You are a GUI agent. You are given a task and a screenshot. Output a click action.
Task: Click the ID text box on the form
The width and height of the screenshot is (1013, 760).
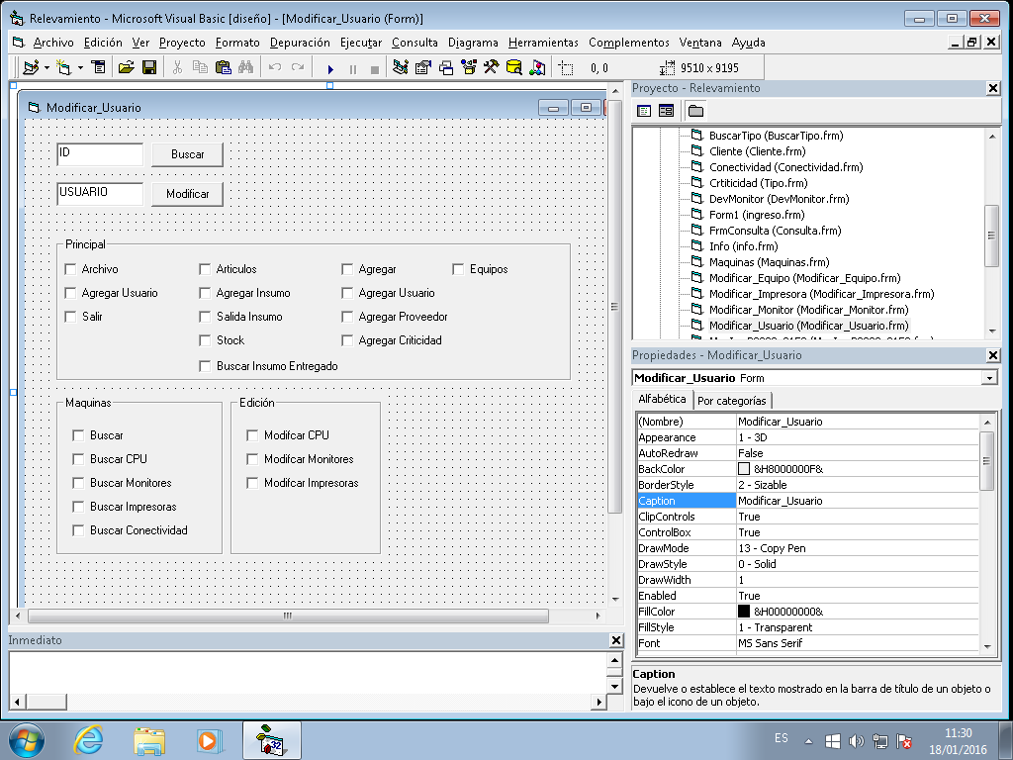100,154
